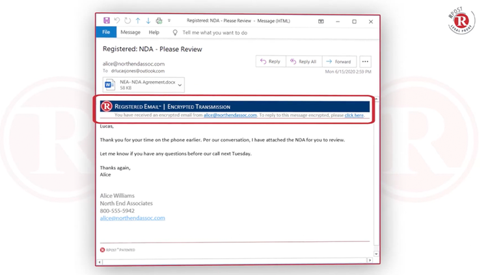Viewport: 488px width, 275px height.
Task: Click the subject 'Registered: NDA - Please Review'
Action: (152, 49)
